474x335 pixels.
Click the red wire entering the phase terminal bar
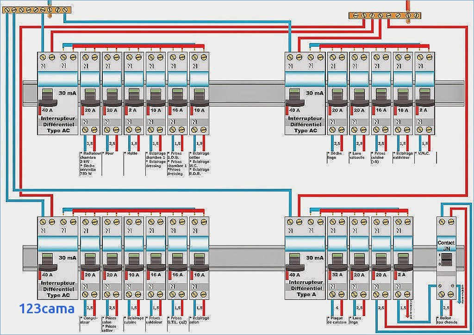[408, 6]
